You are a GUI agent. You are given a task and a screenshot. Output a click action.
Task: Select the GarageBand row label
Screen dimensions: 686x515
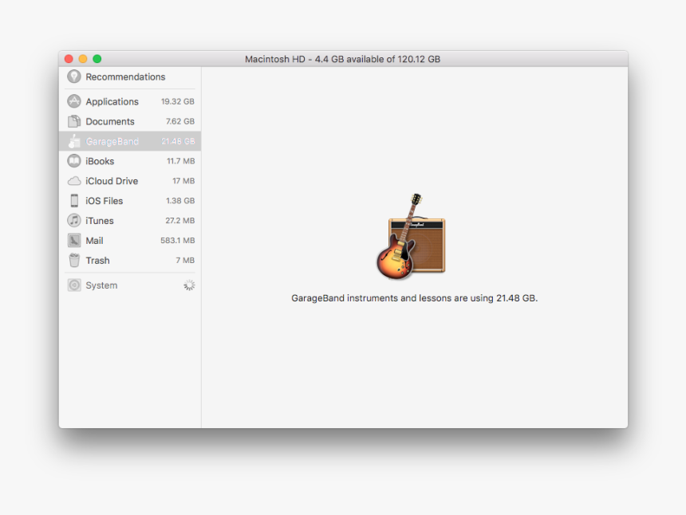point(112,142)
